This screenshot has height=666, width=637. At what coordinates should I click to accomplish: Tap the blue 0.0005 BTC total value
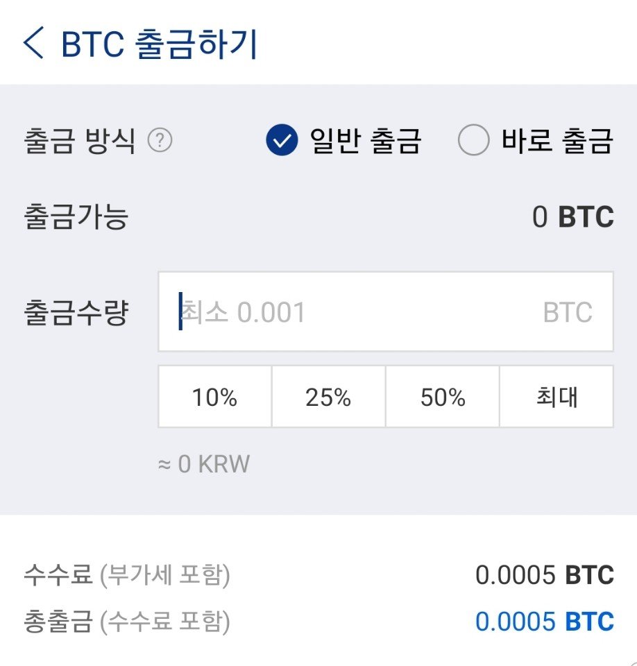[545, 622]
